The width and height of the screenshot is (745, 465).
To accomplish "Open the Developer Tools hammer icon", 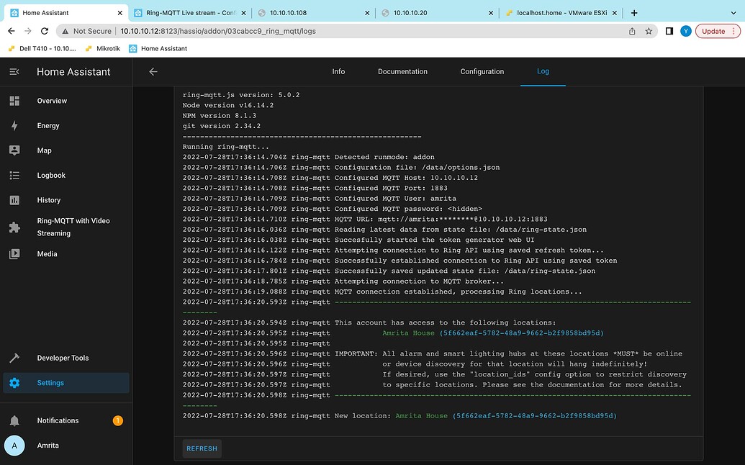I will (14, 358).
